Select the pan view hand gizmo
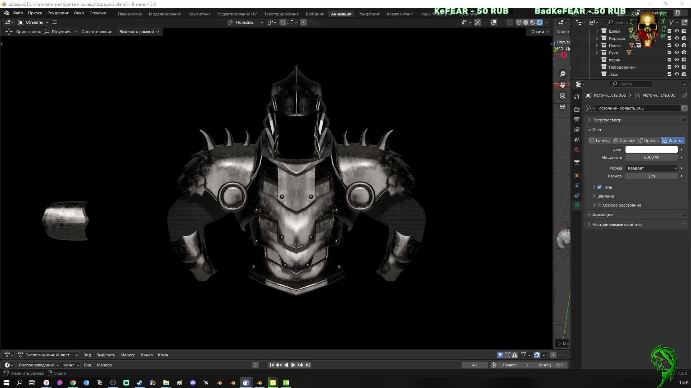Image resolution: width=691 pixels, height=388 pixels. tap(563, 85)
